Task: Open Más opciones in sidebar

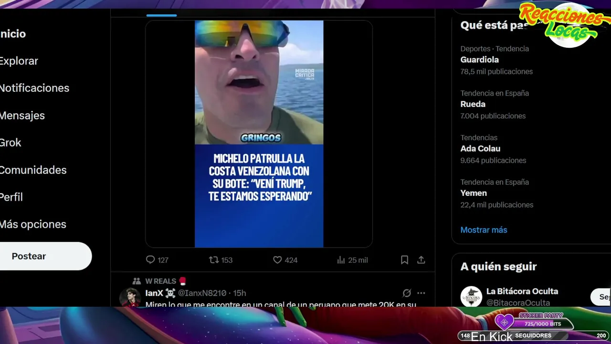Action: pos(33,224)
